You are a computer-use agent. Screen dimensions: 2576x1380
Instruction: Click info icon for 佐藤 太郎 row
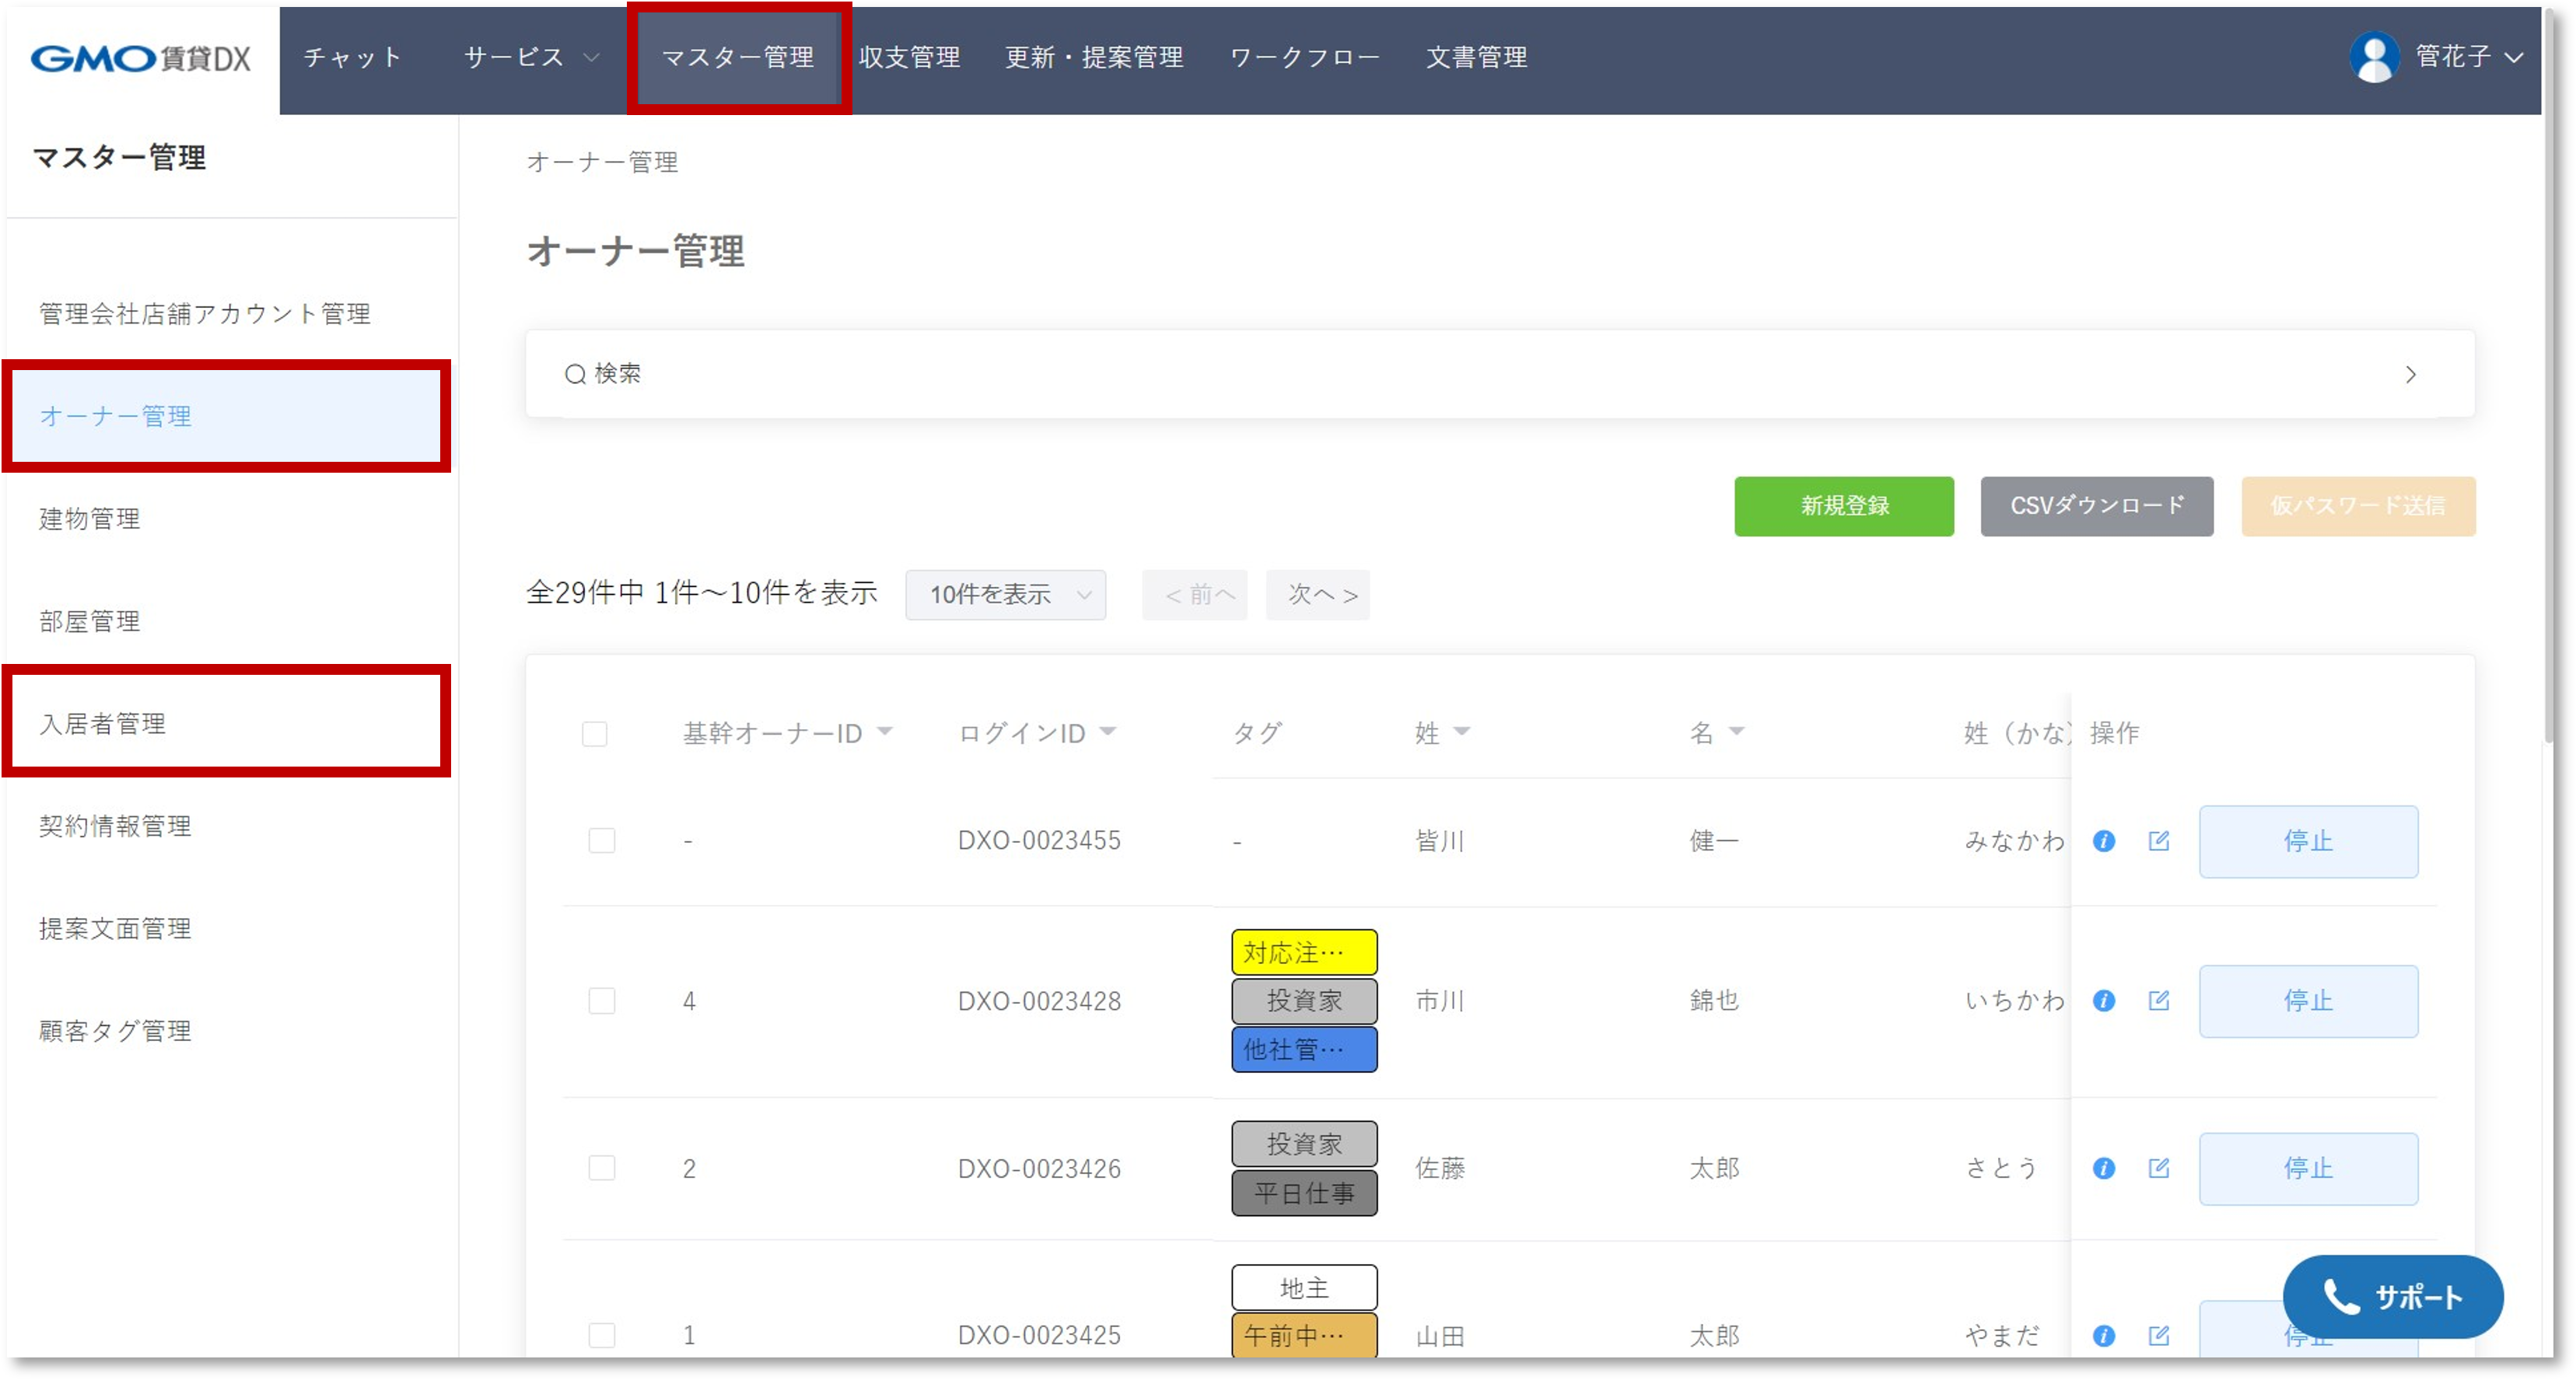(2104, 1167)
